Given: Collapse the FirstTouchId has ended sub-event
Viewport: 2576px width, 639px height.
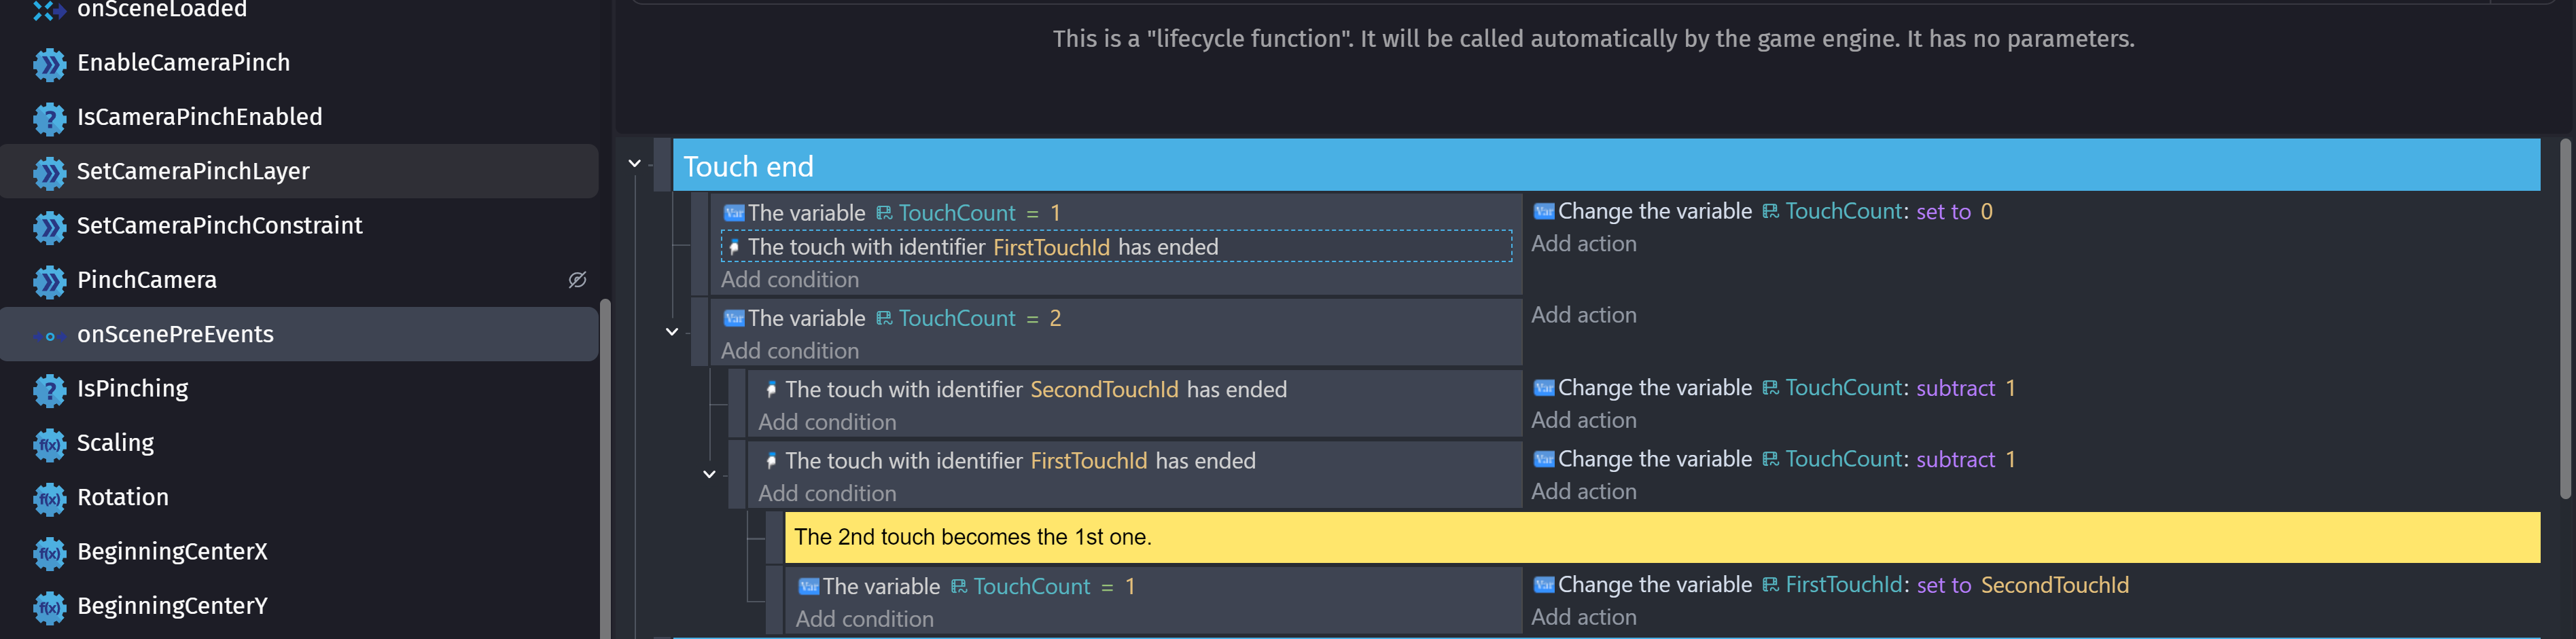Looking at the screenshot, I should [709, 475].
